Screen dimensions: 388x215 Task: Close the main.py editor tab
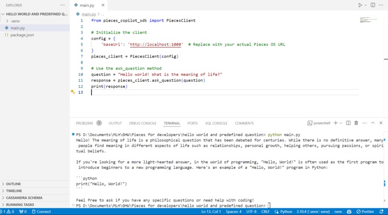click(x=103, y=5)
